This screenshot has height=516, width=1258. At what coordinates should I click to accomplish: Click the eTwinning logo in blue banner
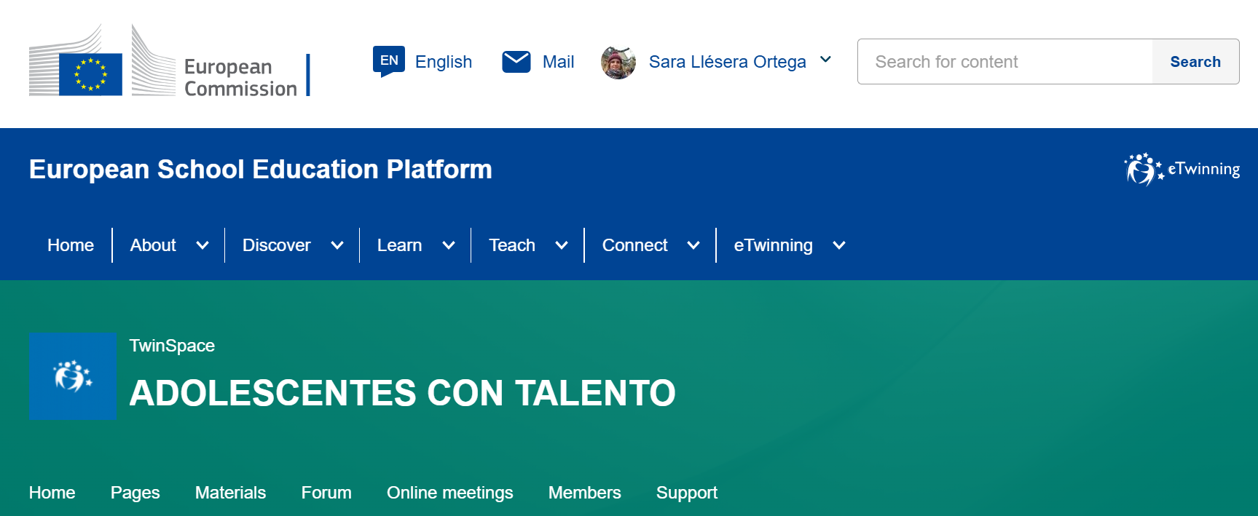click(1182, 170)
